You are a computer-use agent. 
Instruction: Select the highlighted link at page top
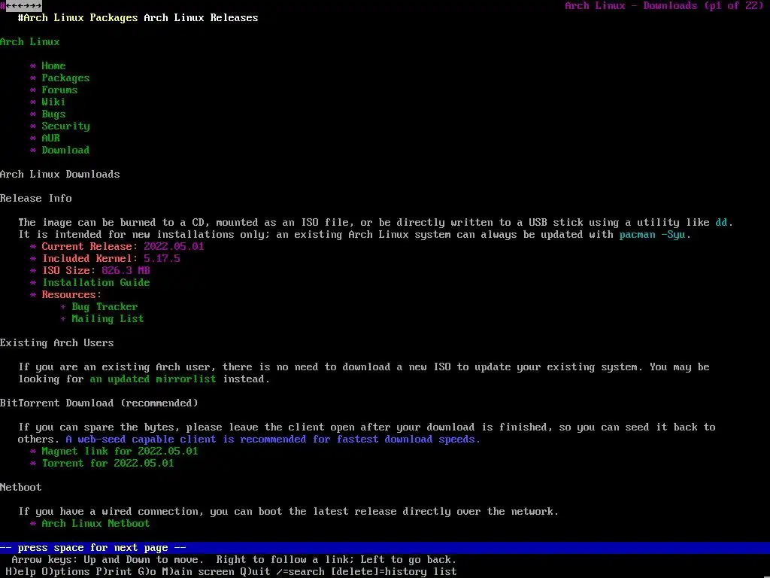[23, 6]
